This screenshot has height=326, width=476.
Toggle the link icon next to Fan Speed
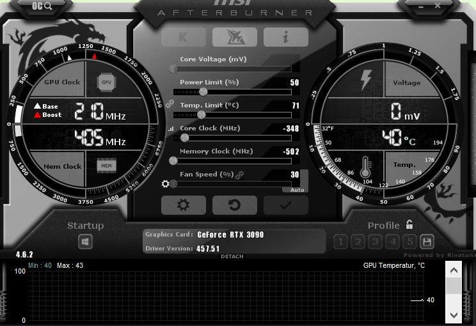click(x=239, y=175)
